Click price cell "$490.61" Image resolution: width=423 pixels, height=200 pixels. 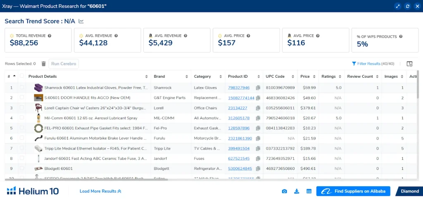[x=308, y=169]
